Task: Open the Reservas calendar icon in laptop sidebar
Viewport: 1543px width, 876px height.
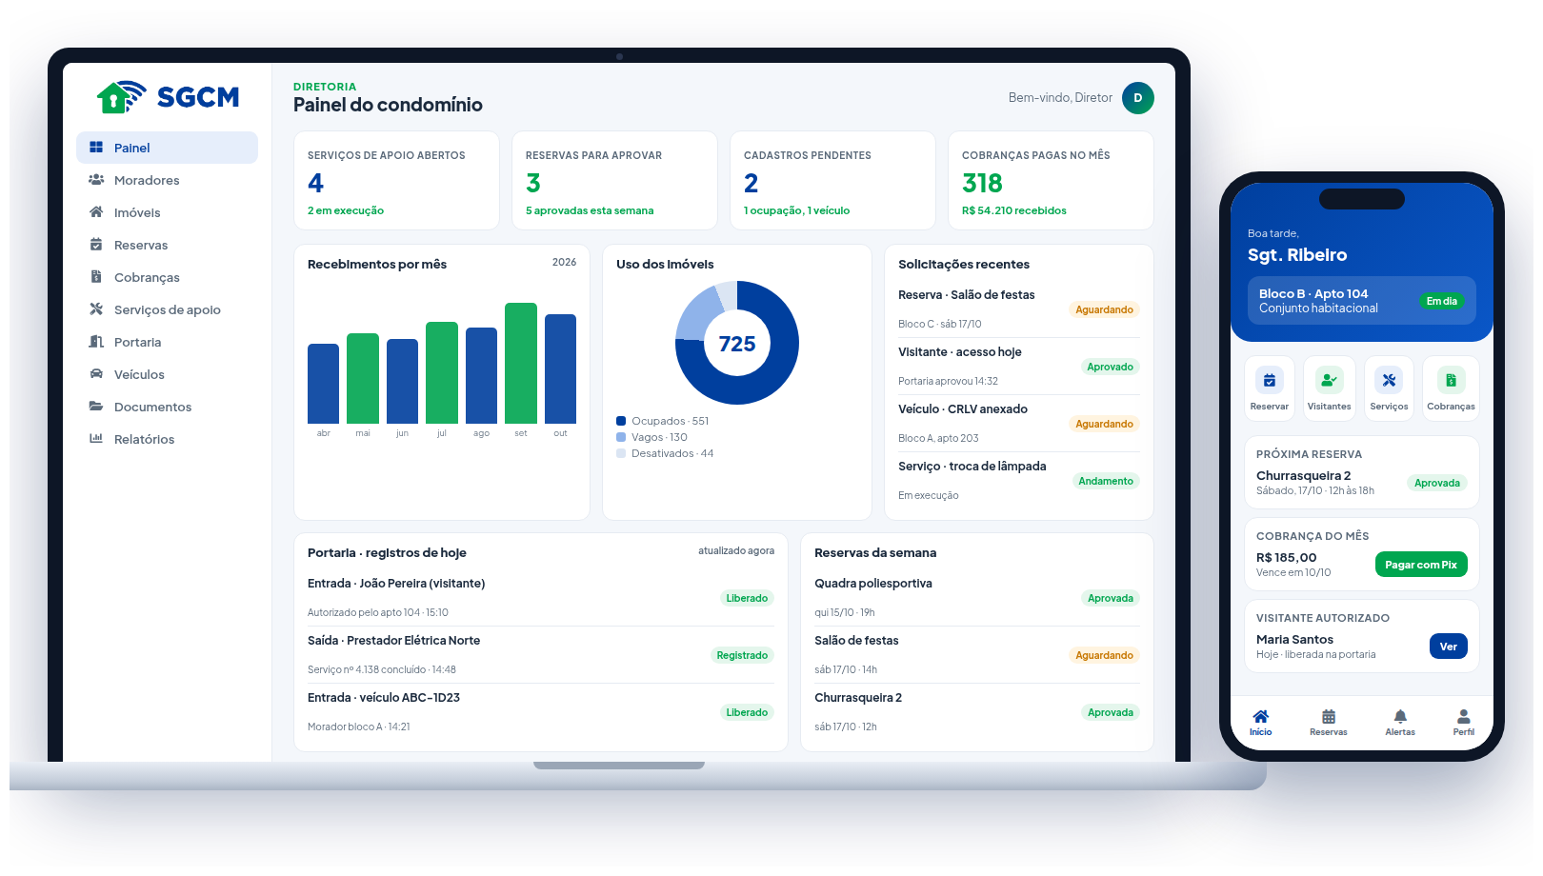Action: pyautogui.click(x=96, y=245)
